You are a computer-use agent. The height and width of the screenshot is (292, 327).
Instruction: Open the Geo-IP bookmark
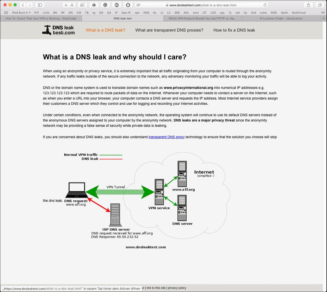pos(126,13)
